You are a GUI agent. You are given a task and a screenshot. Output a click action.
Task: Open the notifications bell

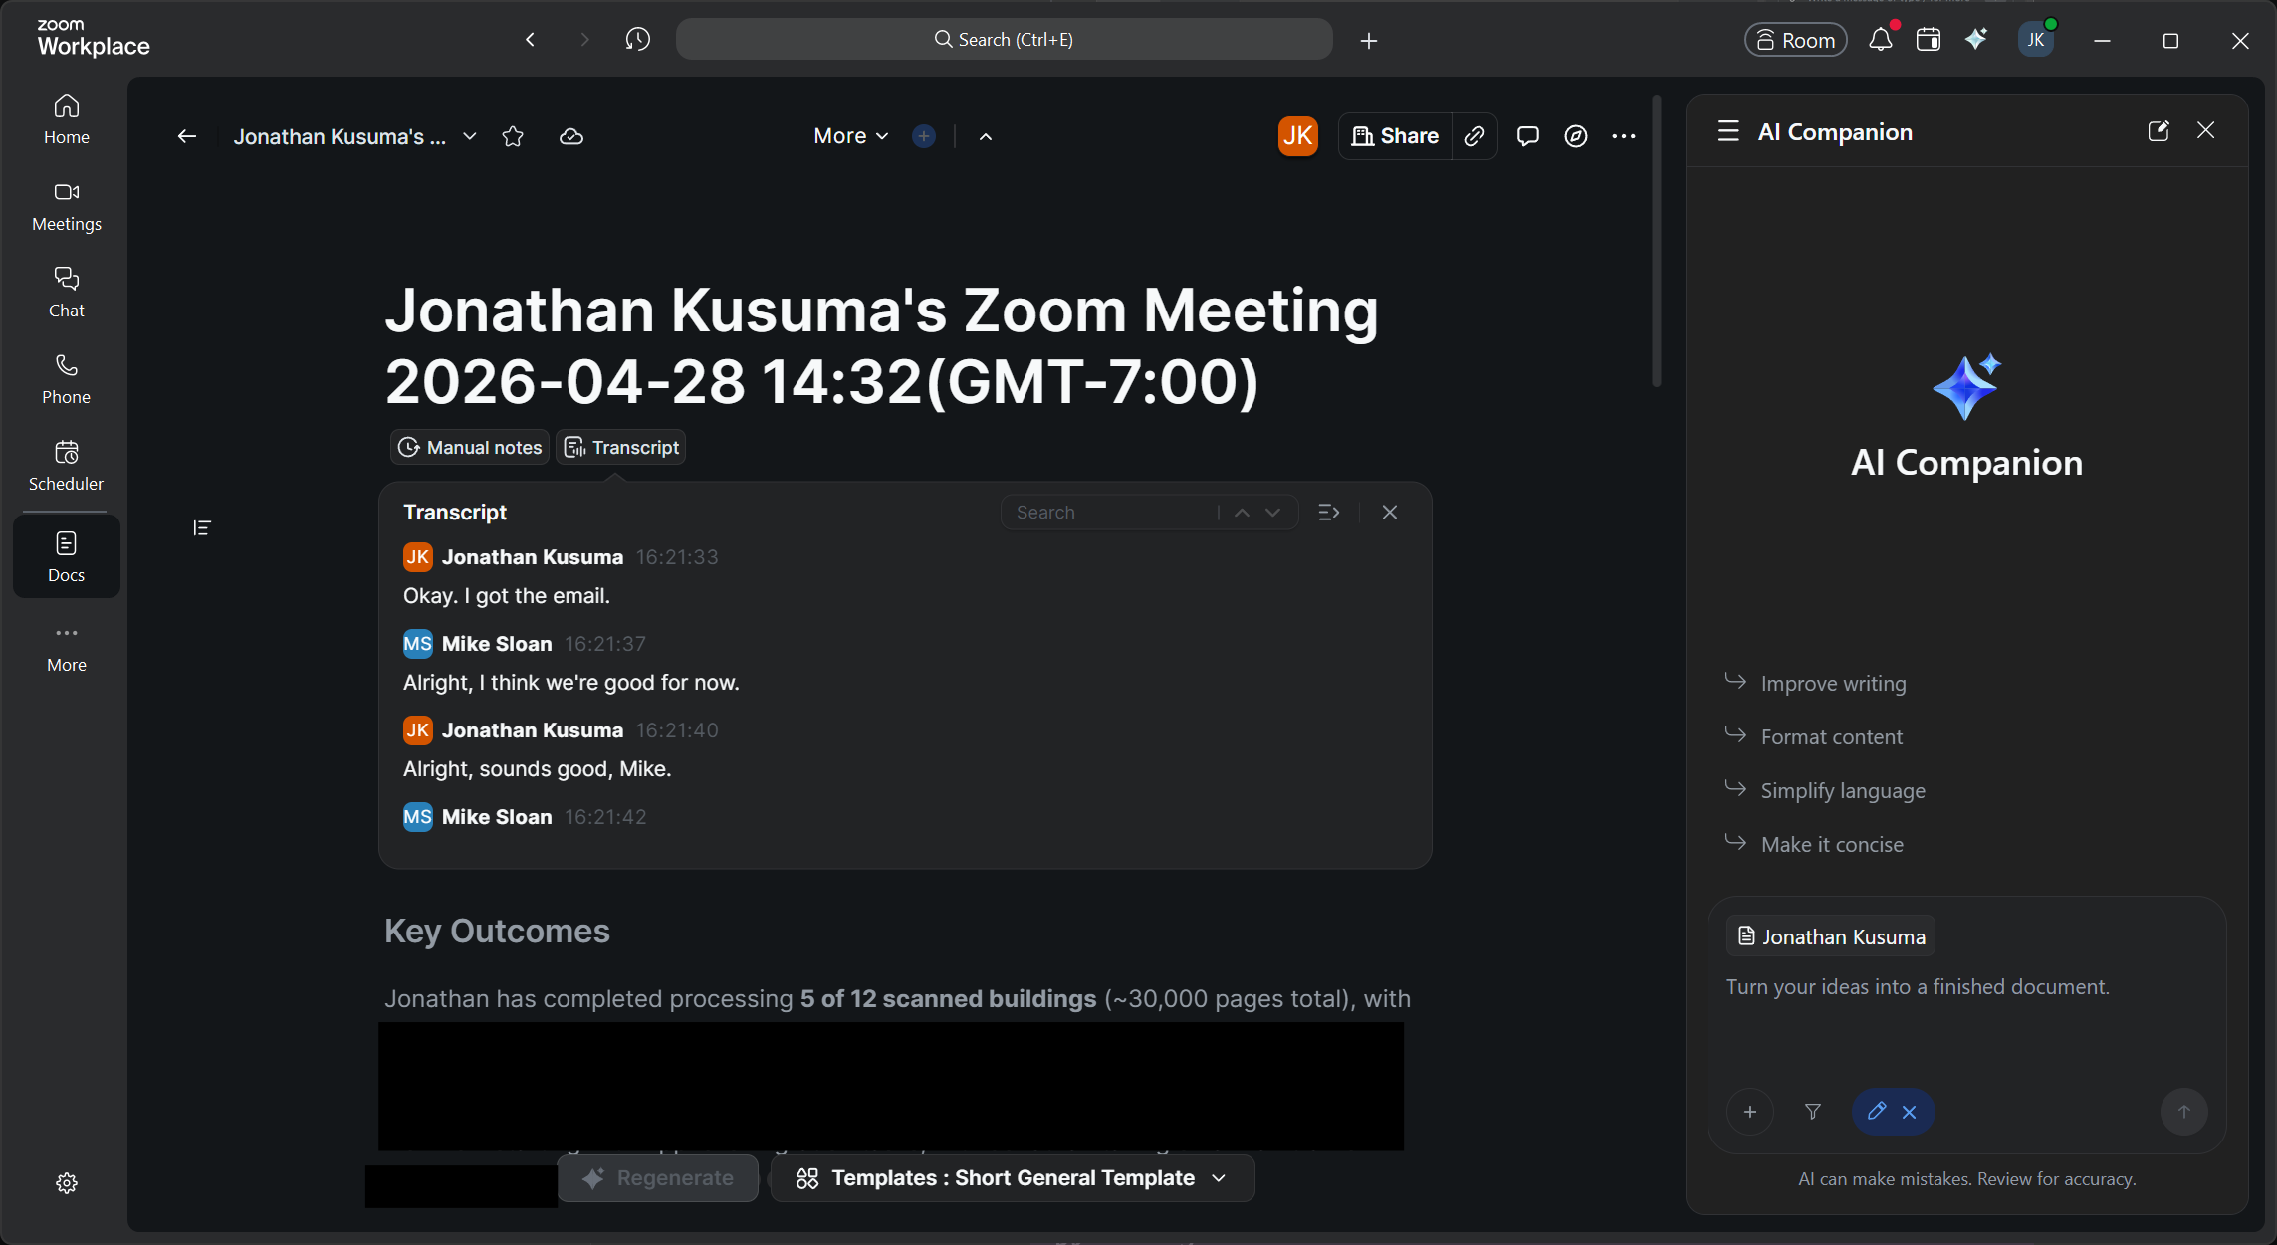[1880, 40]
